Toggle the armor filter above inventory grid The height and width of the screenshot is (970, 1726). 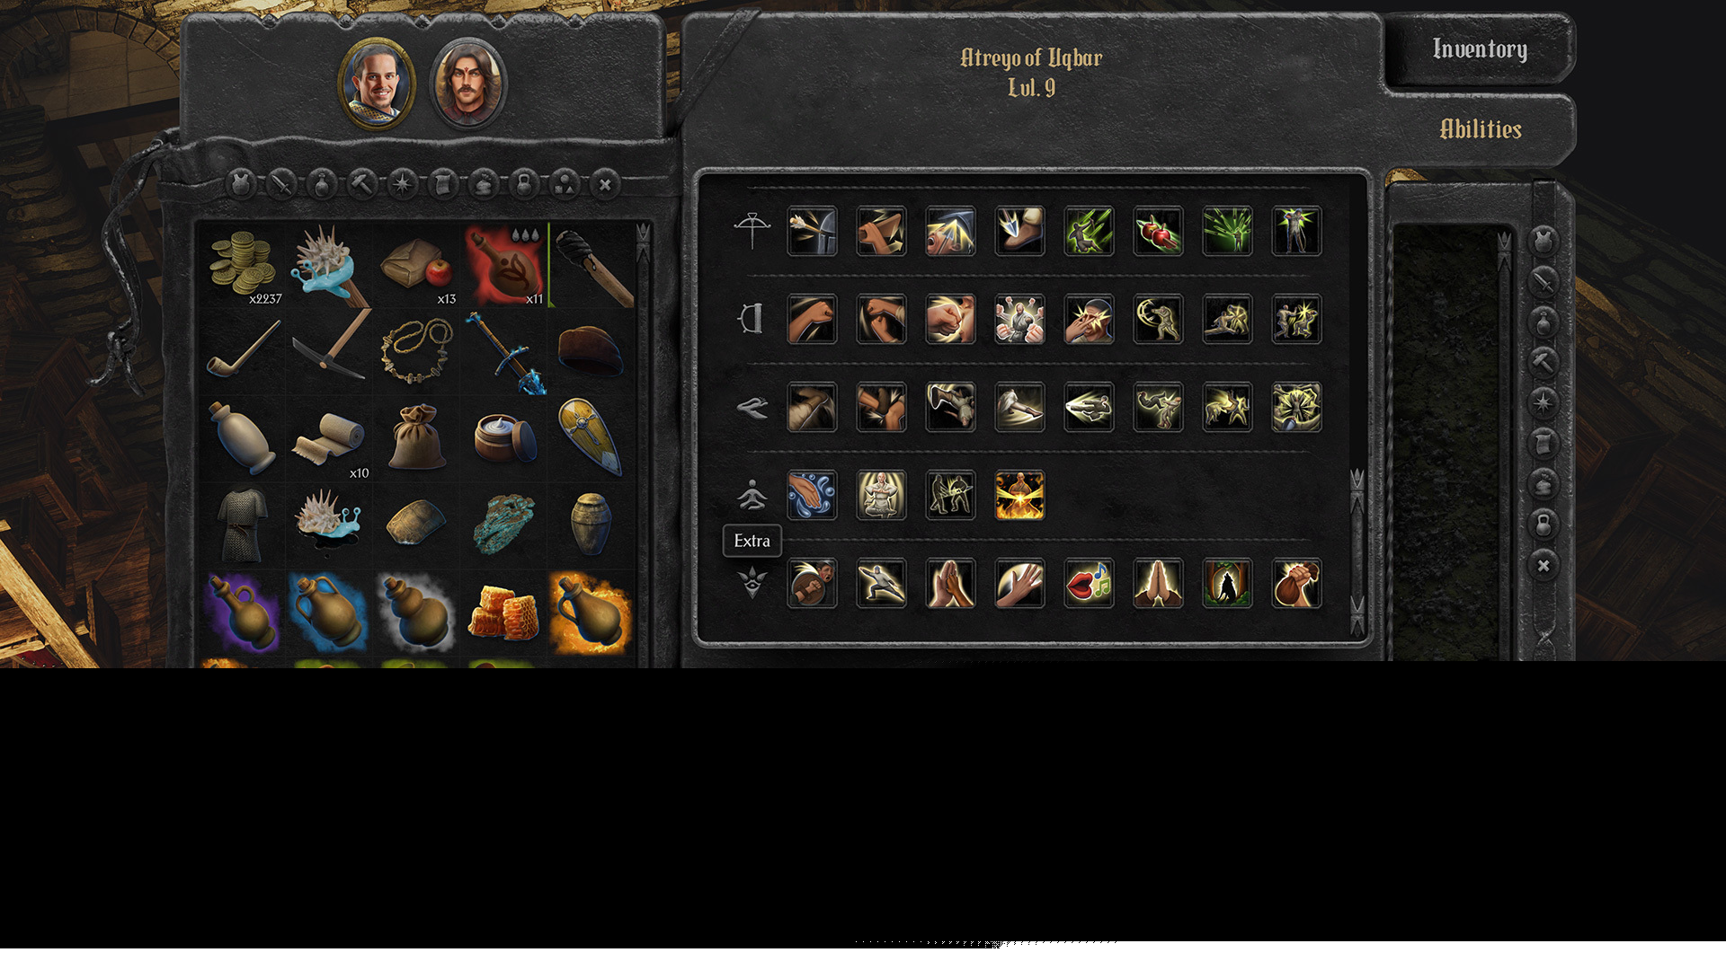(241, 185)
